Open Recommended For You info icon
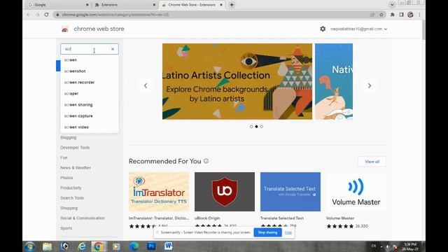Image resolution: width=448 pixels, height=252 pixels. [x=206, y=161]
